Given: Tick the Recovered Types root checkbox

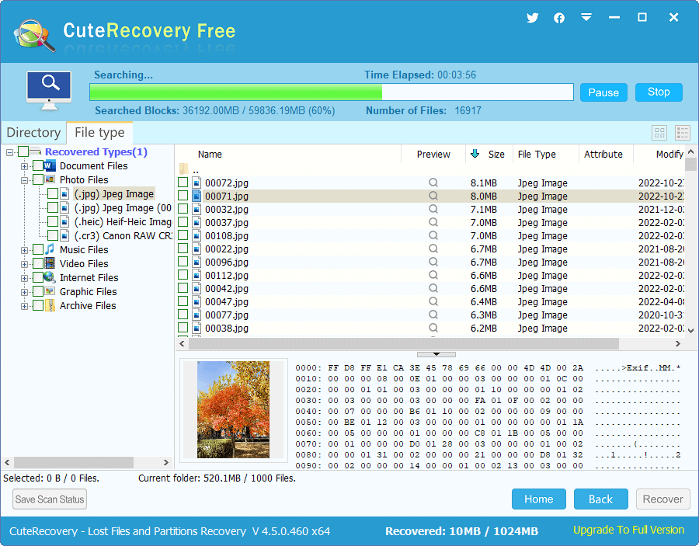Looking at the screenshot, I should [x=23, y=151].
